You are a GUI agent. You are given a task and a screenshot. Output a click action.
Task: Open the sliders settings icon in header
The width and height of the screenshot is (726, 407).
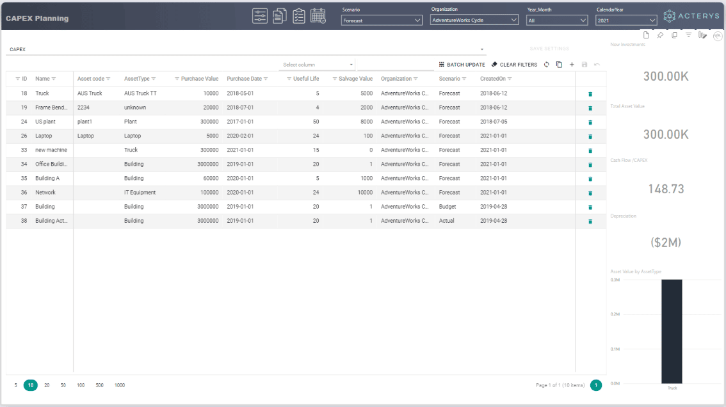[260, 16]
